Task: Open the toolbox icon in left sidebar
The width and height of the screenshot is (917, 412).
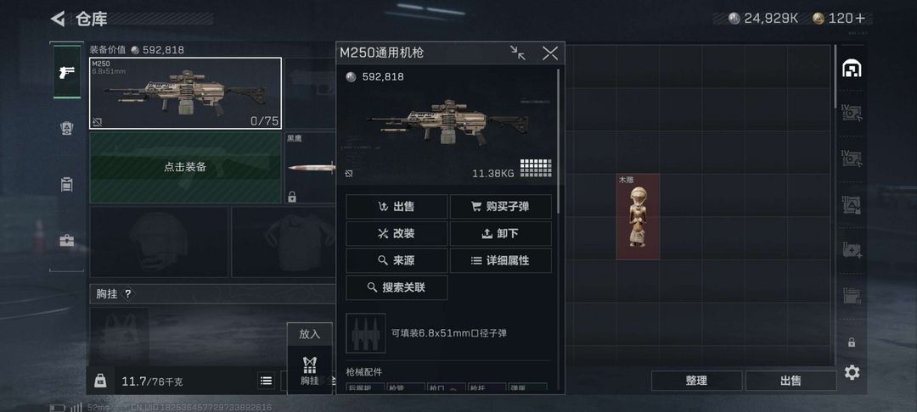Action: click(x=67, y=241)
